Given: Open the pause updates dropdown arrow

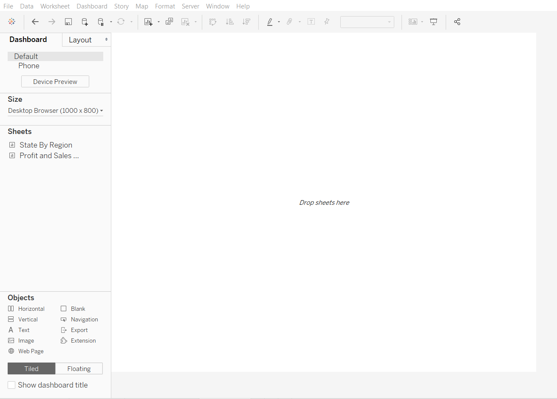Looking at the screenshot, I should (111, 22).
